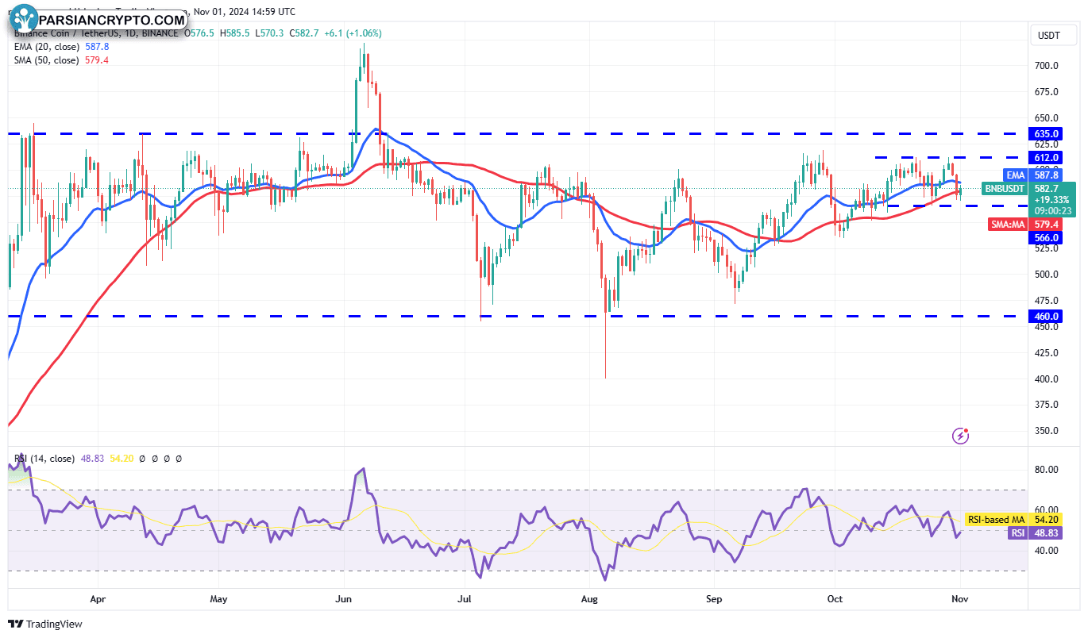Screen dimensions: 1088x638
Task: Click the RSI-based MA 54.20 scale label
Action: point(1013,520)
